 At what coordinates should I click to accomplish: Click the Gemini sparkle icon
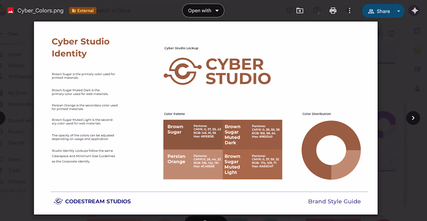(x=415, y=10)
